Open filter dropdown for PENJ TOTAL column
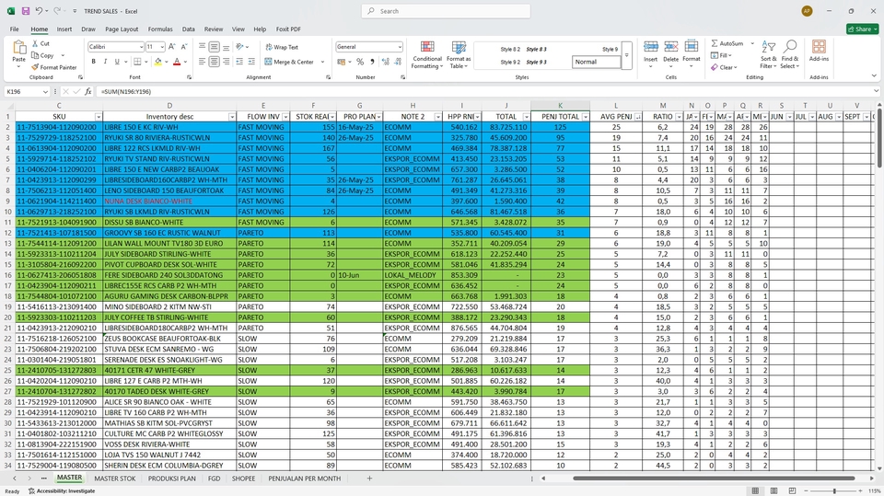 (x=586, y=117)
